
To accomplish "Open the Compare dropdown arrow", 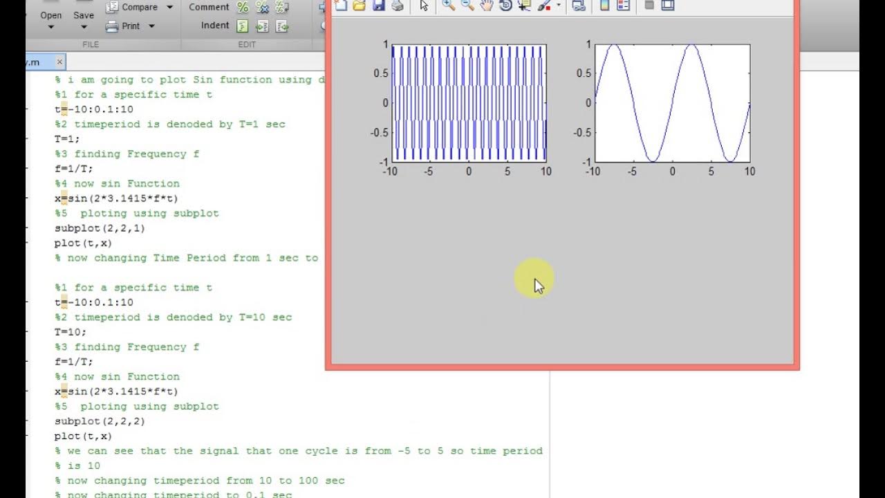I will coord(170,7).
